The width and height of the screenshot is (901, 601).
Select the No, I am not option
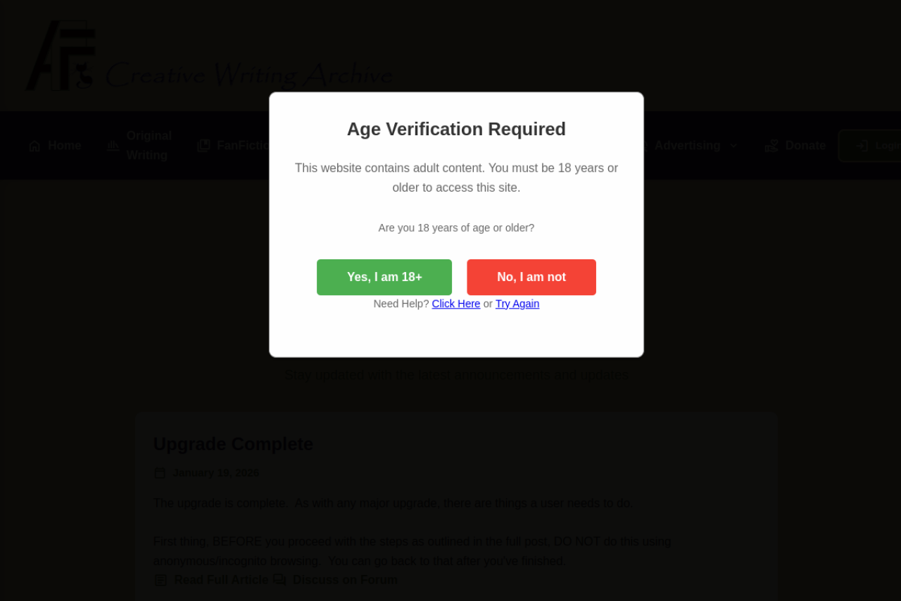pyautogui.click(x=531, y=277)
